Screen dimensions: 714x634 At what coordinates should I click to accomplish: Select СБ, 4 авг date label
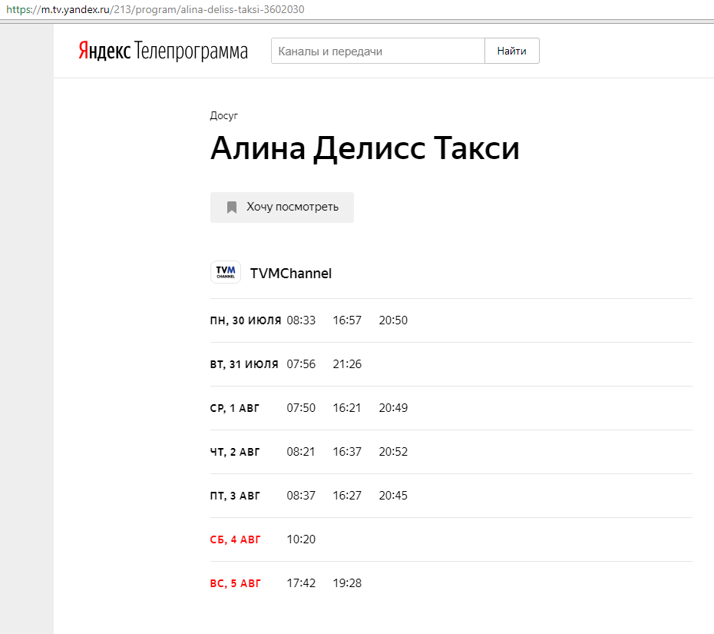tap(236, 539)
